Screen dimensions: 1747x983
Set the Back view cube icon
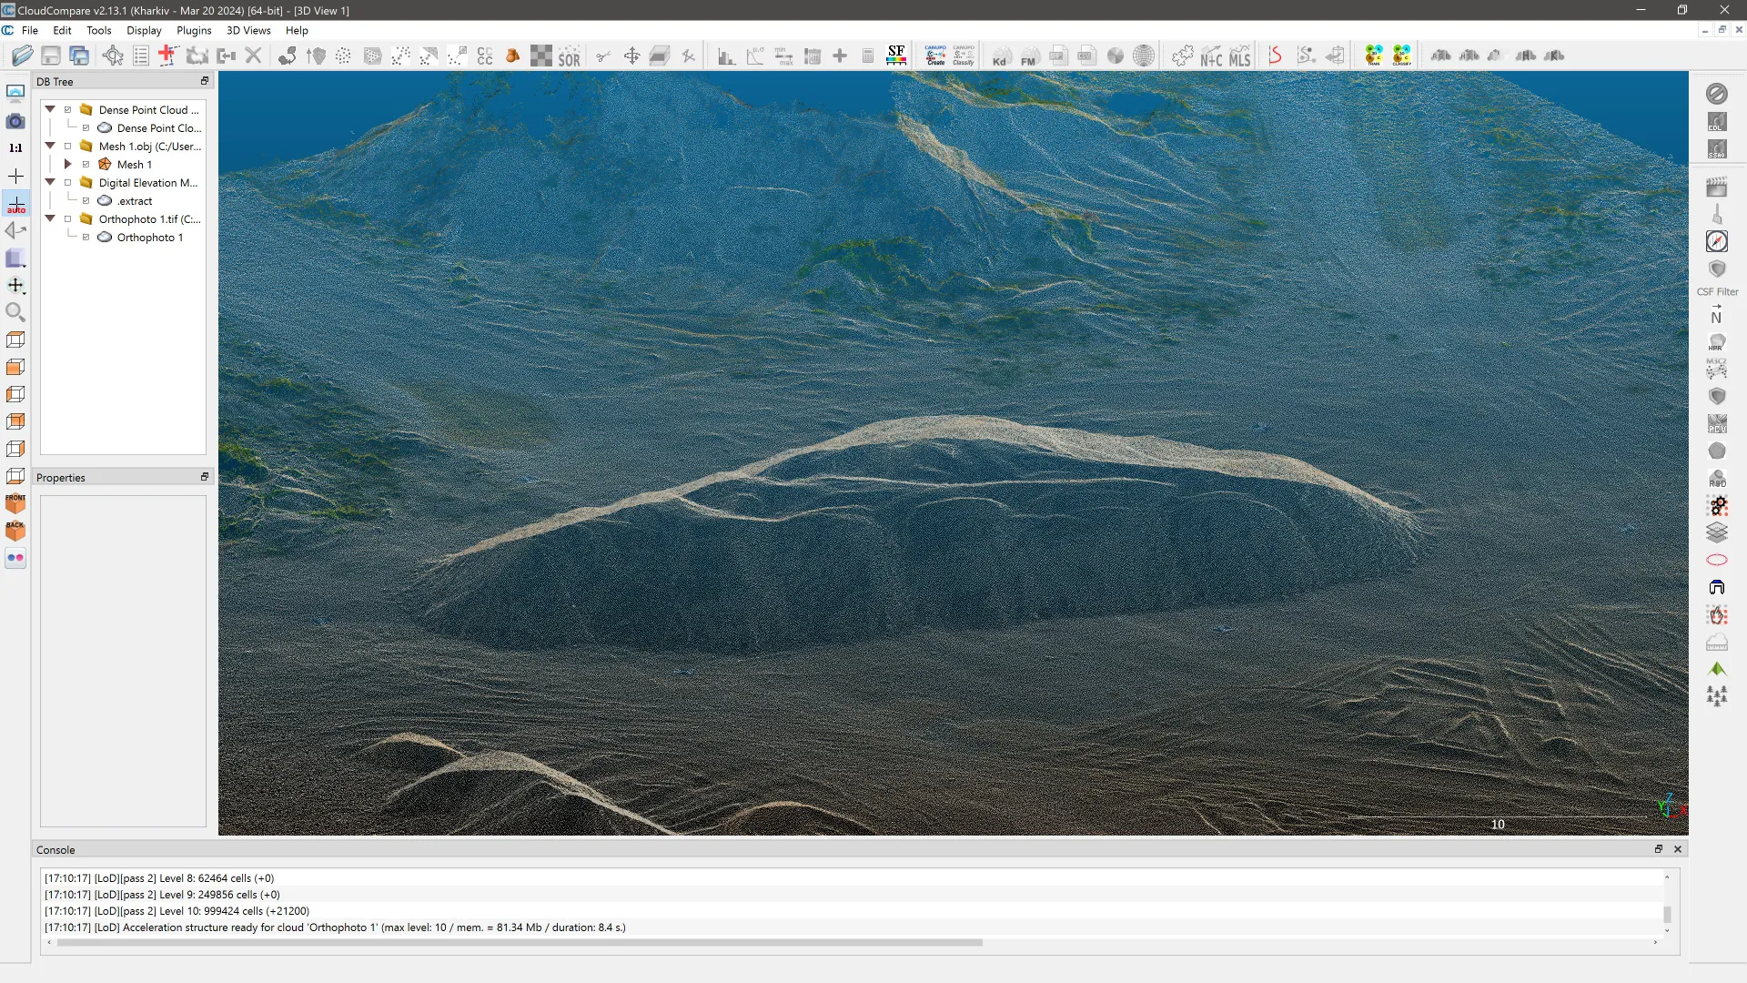(15, 531)
